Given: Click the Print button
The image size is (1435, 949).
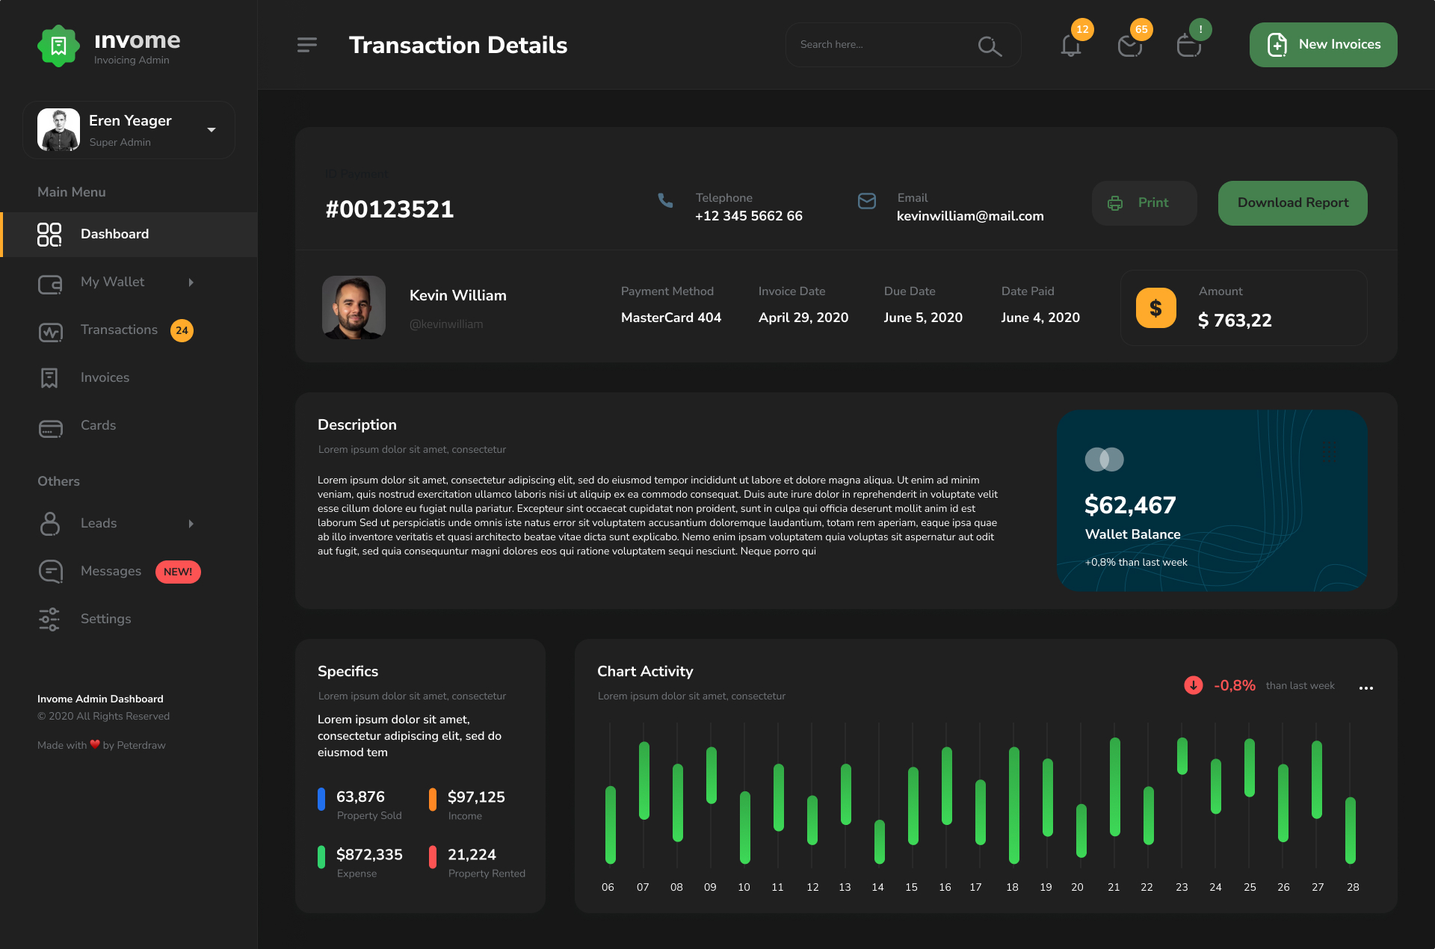Looking at the screenshot, I should (x=1144, y=203).
